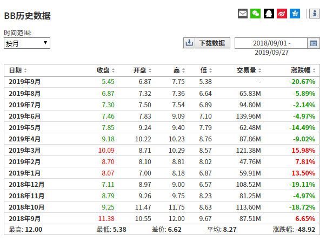Open the 2018/09/01 - 2019/09/27 date range field

(271, 43)
